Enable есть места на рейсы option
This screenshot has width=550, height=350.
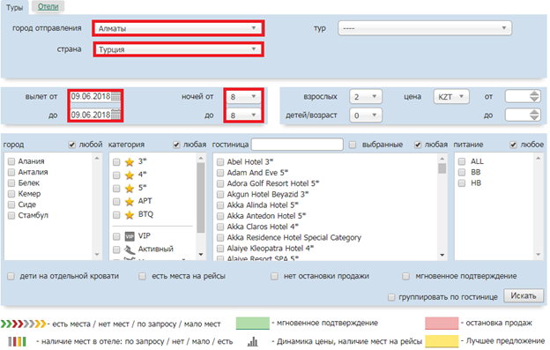point(142,276)
